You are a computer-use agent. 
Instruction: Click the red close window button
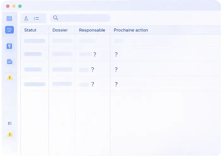[x=8, y=6]
